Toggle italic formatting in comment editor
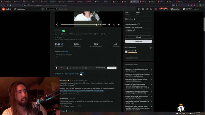 pos(70,68)
